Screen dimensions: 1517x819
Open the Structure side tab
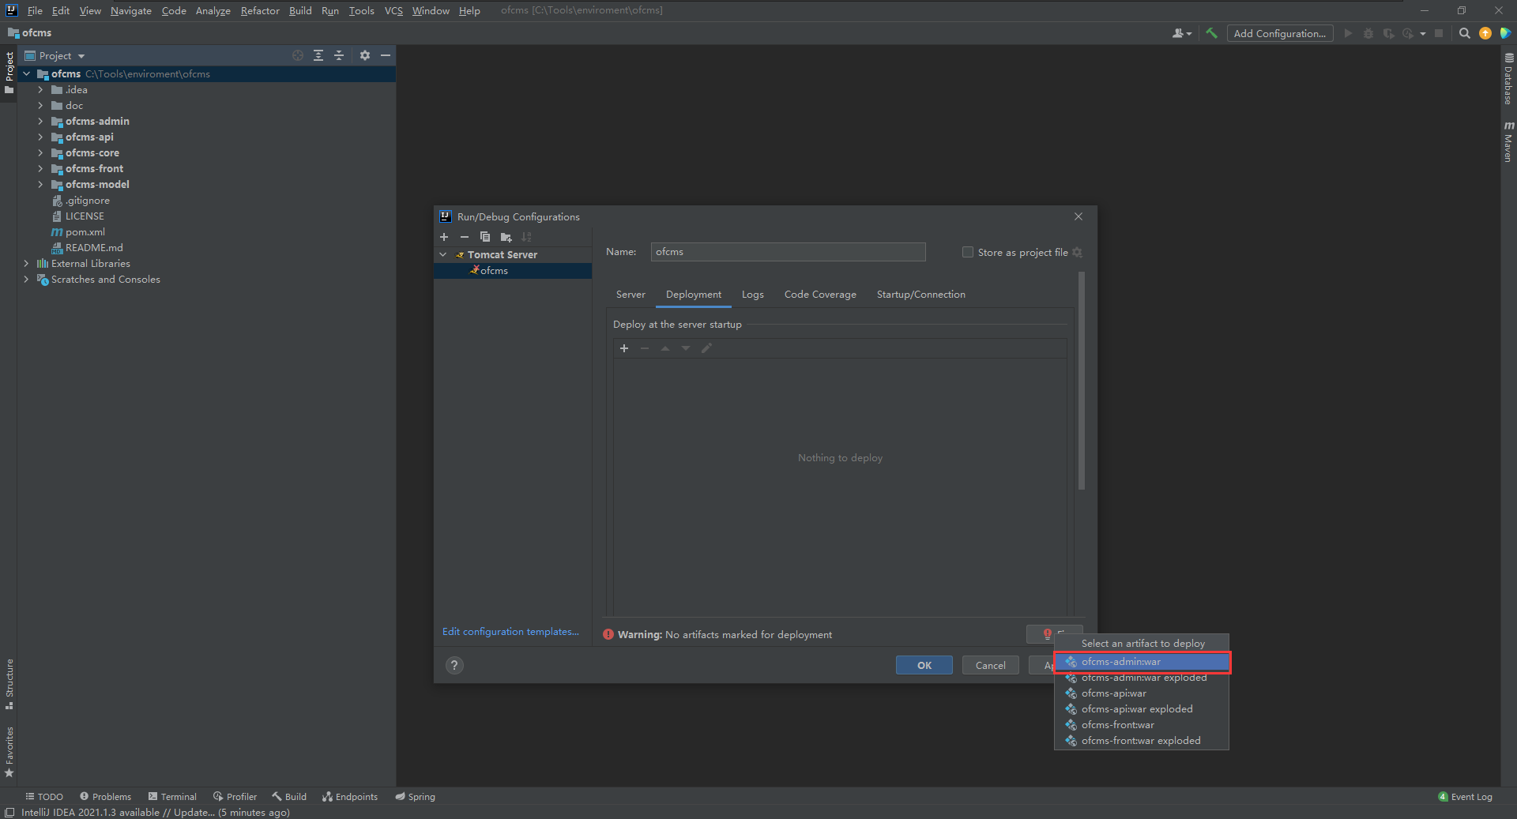[x=9, y=683]
